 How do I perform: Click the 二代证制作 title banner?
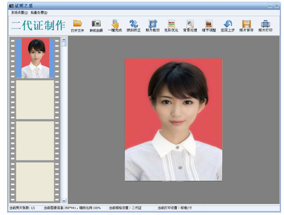coord(38,26)
